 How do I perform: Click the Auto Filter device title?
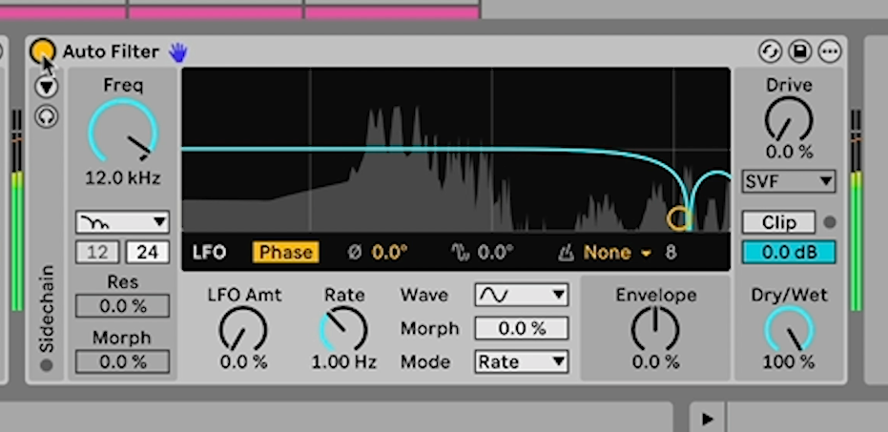click(x=111, y=52)
